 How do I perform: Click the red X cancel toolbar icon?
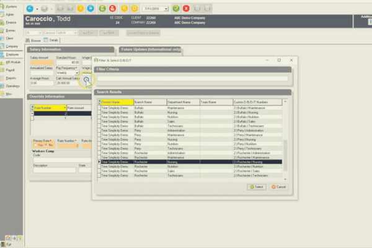[186, 9]
